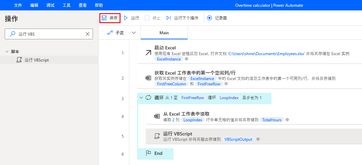Click the ExcelInstance variable in step 1
The height and width of the screenshot is (165, 362).
pyautogui.click(x=169, y=59)
